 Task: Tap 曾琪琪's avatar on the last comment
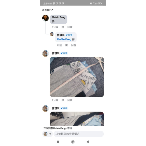[x=46, y=108]
